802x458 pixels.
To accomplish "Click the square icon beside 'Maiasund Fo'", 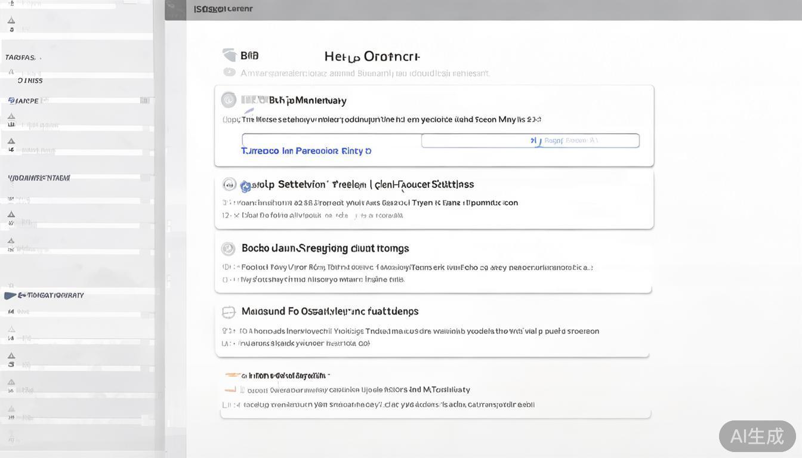I will click(229, 312).
